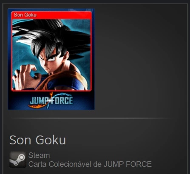The width and height of the screenshot is (190, 174).
Task: Open the Son Goku trading card image
Action: click(x=51, y=59)
